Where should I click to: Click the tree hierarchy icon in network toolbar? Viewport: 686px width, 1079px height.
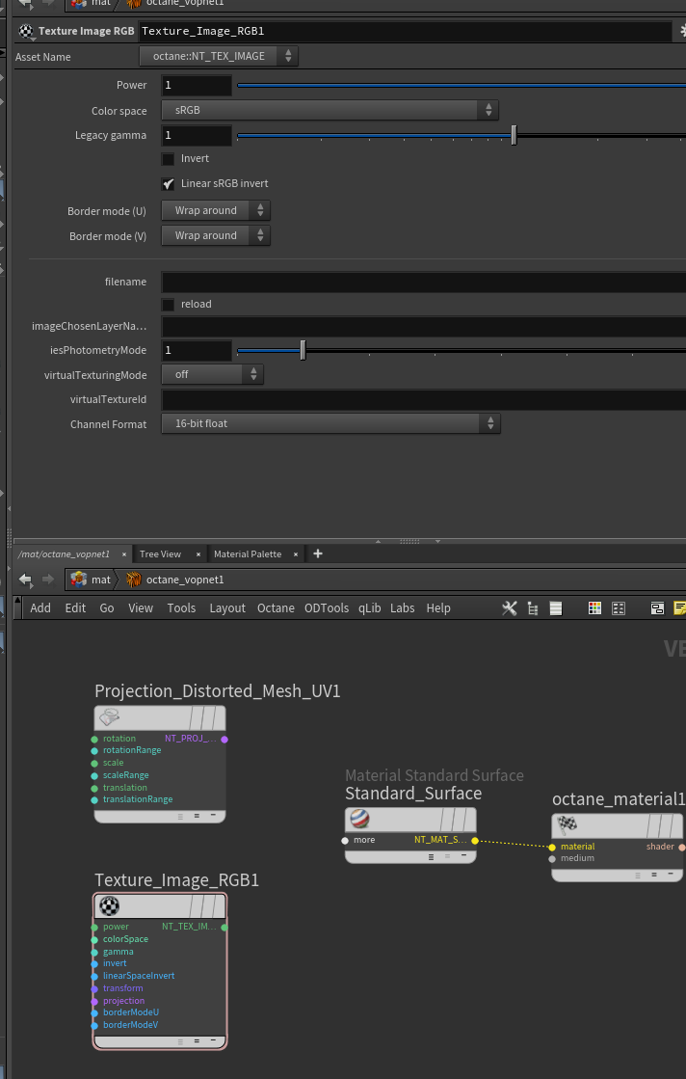(533, 608)
